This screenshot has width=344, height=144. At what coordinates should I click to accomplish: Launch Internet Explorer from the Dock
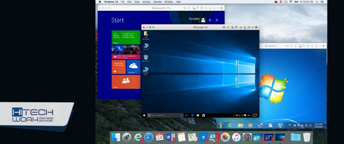click(137, 137)
